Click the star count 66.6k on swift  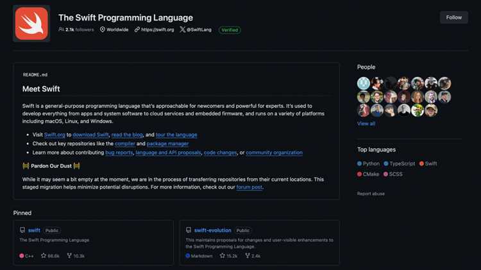(50, 256)
